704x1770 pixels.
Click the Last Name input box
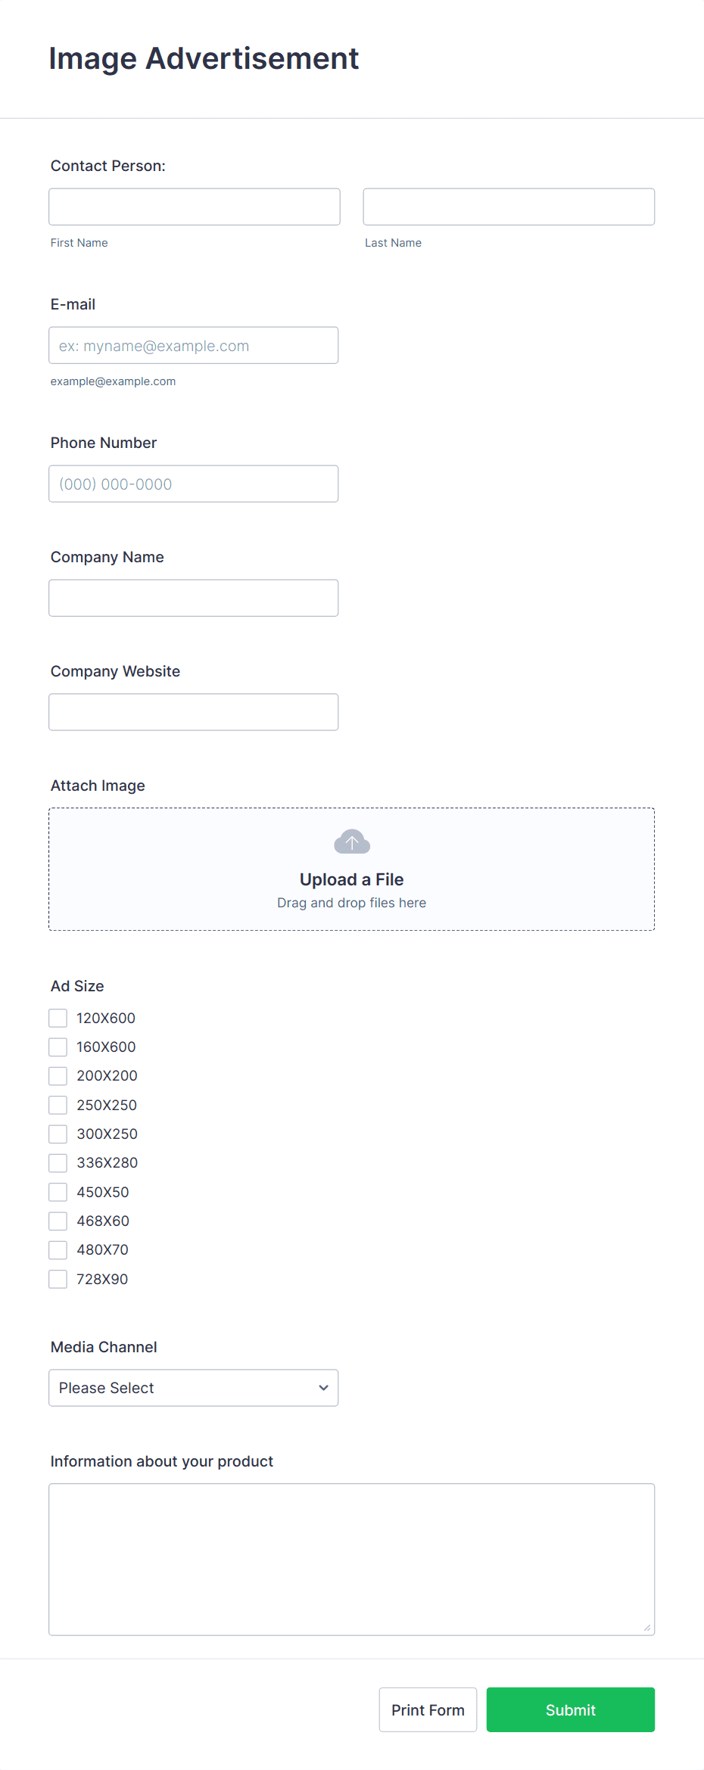pyautogui.click(x=508, y=206)
